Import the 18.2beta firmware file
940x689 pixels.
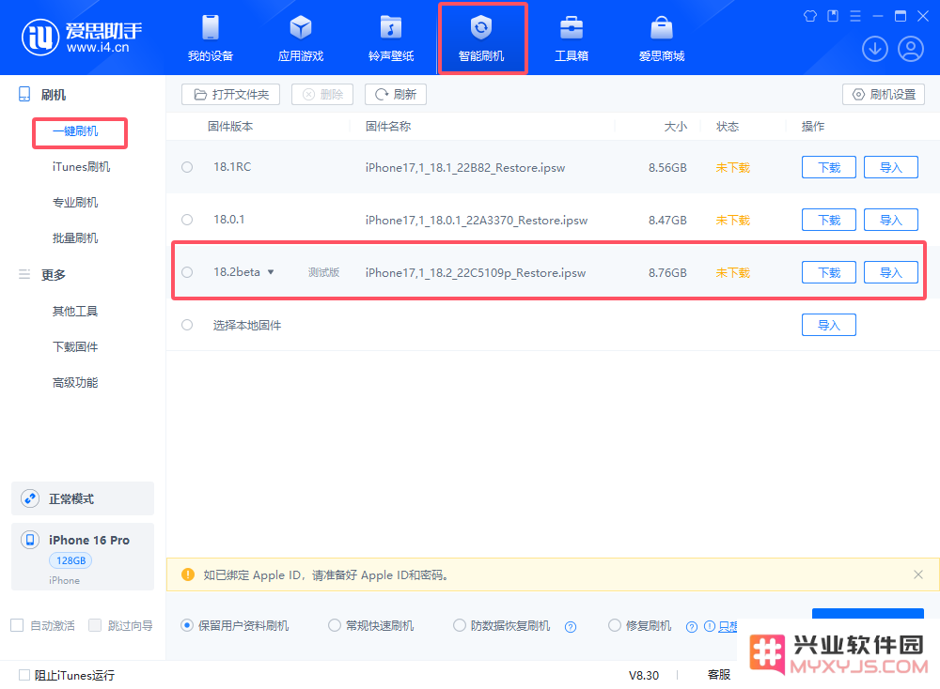[x=891, y=273]
